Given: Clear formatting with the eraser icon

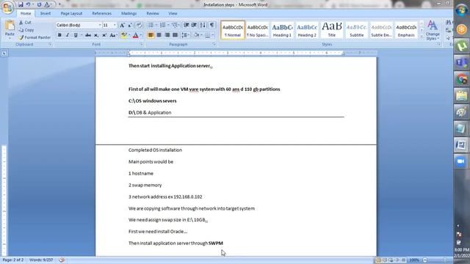Looking at the screenshot, I should click(x=139, y=26).
